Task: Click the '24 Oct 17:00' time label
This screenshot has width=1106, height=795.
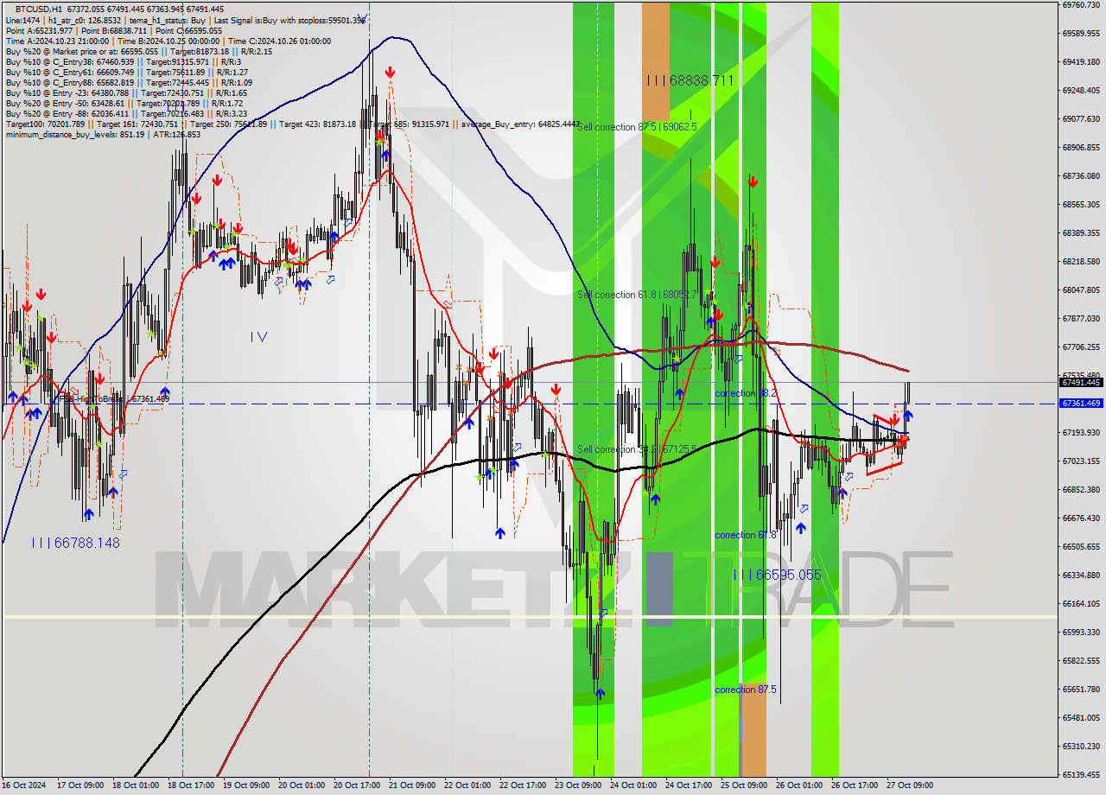Action: [x=688, y=785]
